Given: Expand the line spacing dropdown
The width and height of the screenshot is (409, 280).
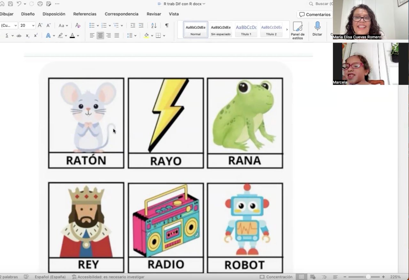Looking at the screenshot, I should point(136,36).
